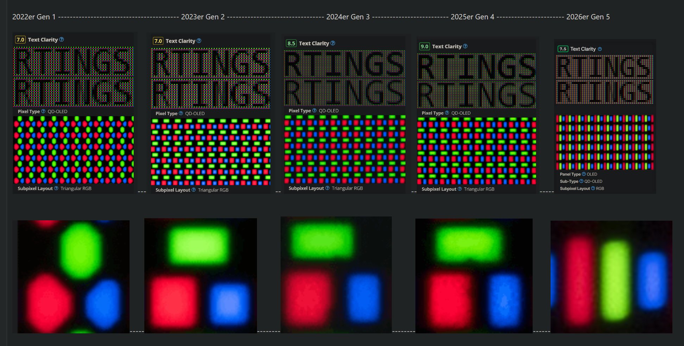Open RTINGS text clarity photo in 8.5 card
This screenshot has height=346, width=684.
pos(345,78)
